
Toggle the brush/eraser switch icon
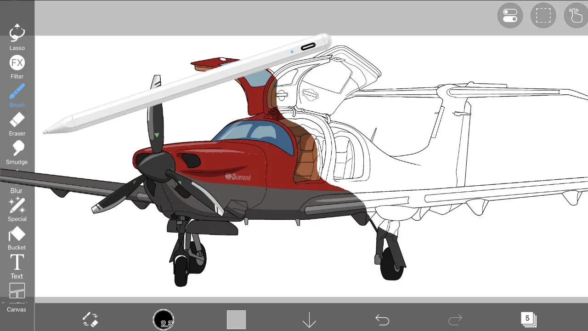click(90, 320)
